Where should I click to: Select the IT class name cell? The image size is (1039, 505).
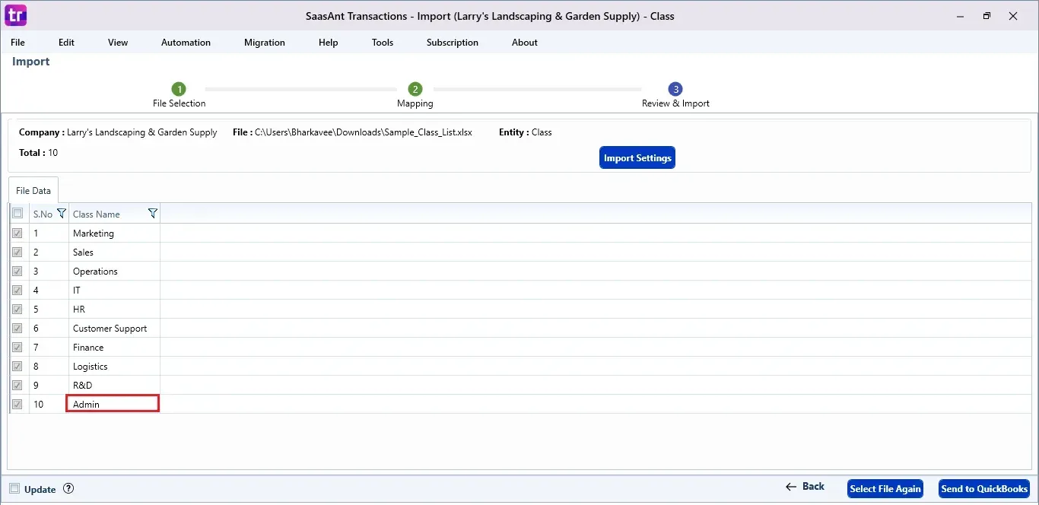tap(114, 291)
